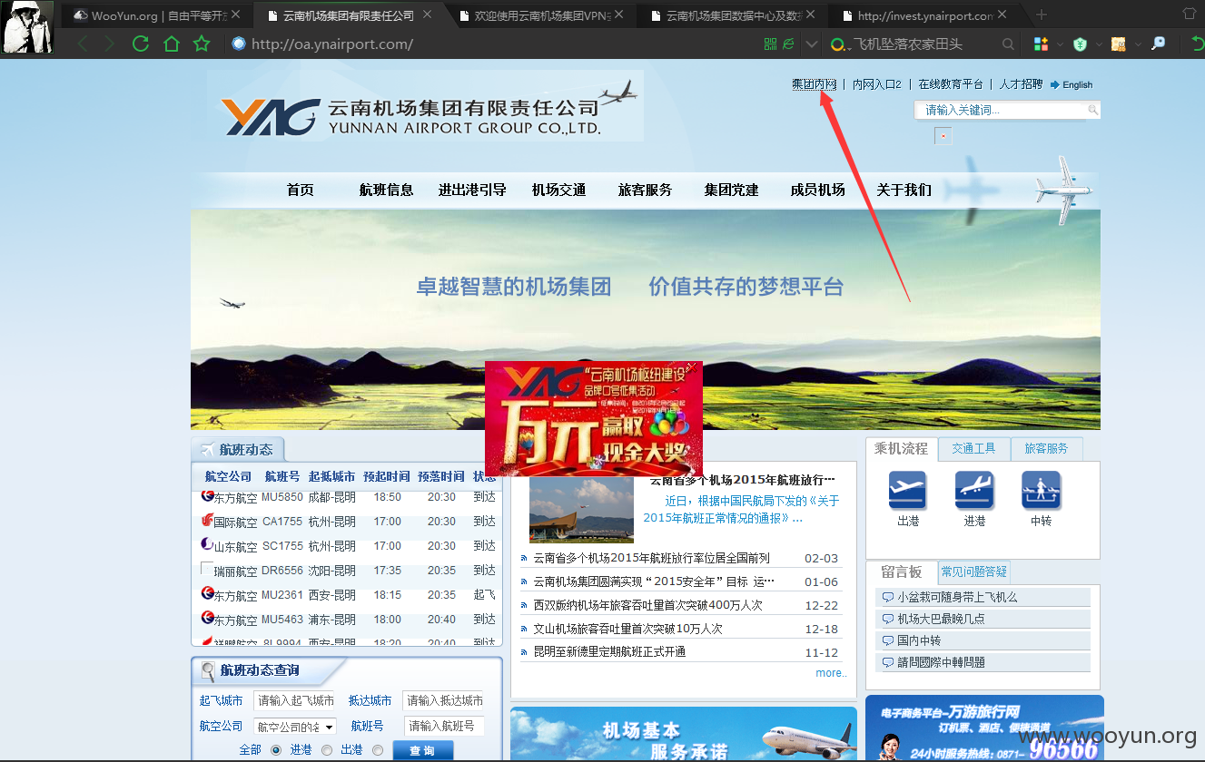1205x762 pixels.
Task: Go back with the browser back arrow
Action: coord(83,44)
